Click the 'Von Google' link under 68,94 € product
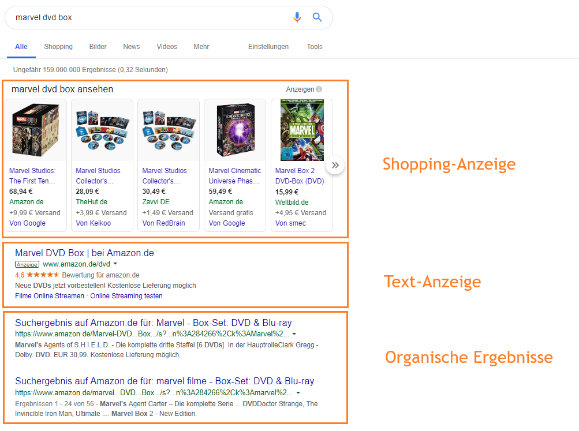Viewport: 579px width, 431px height. (27, 223)
